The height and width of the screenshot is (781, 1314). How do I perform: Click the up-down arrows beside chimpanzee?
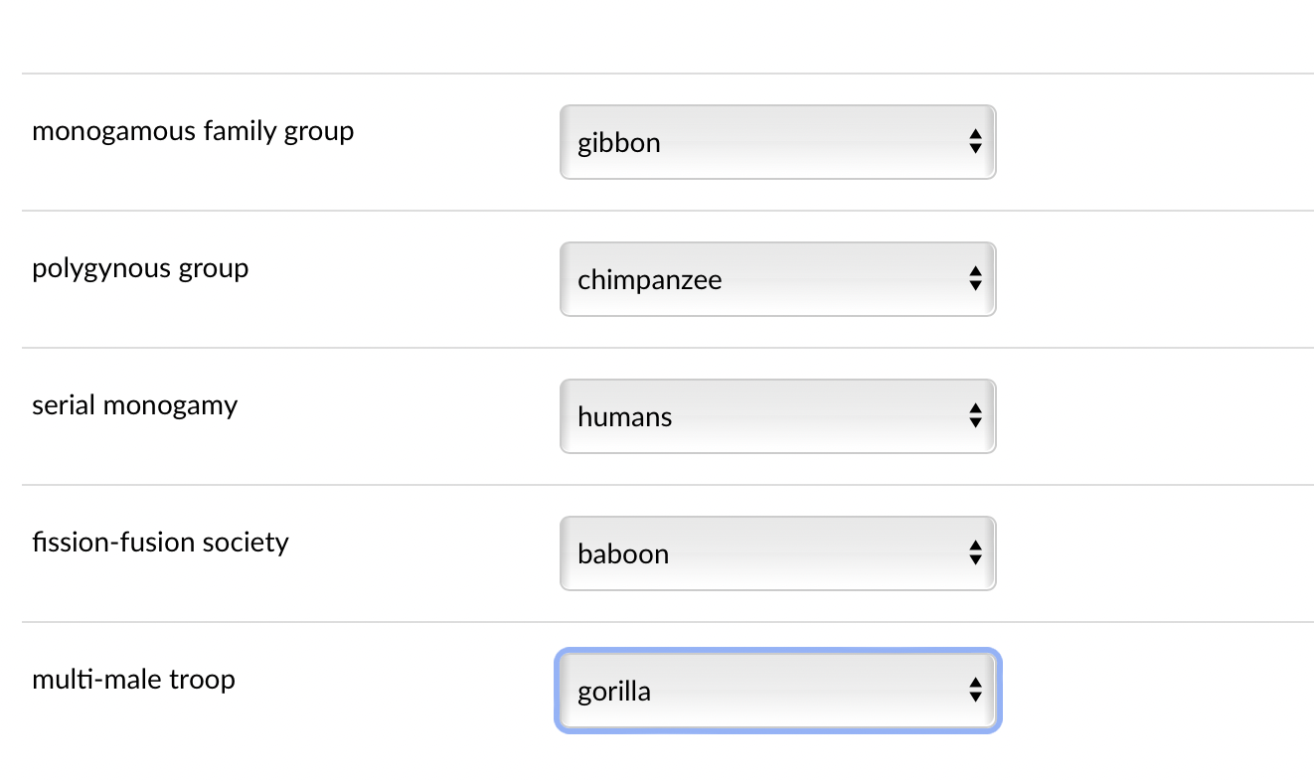click(x=975, y=279)
